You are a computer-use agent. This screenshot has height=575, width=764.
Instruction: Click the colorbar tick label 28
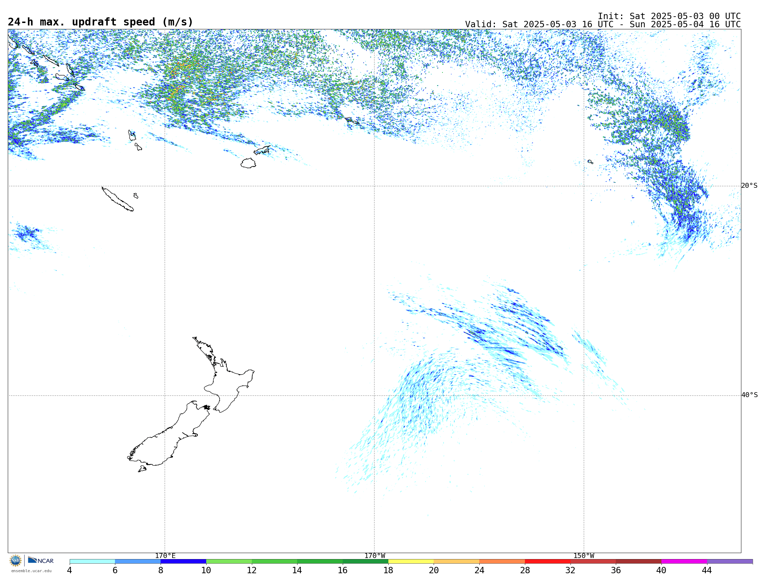point(525,570)
